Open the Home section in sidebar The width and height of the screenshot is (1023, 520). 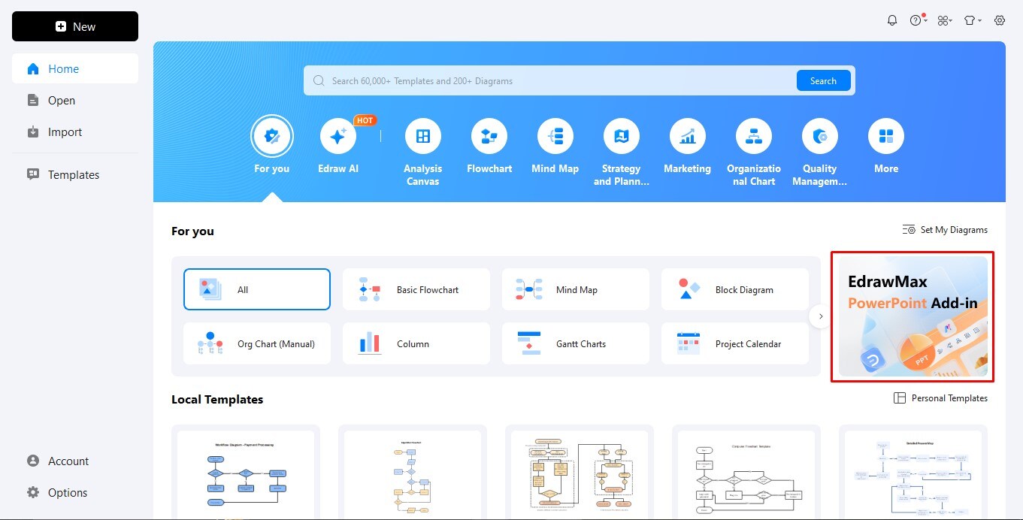(75, 68)
